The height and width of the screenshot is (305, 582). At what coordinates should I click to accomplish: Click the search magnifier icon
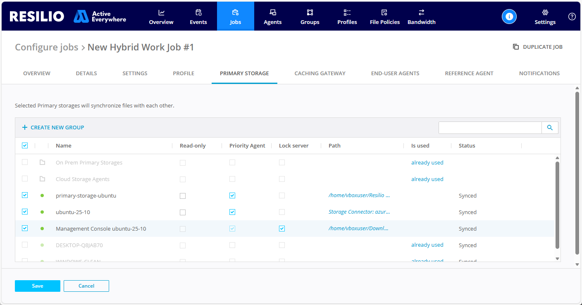click(x=550, y=128)
